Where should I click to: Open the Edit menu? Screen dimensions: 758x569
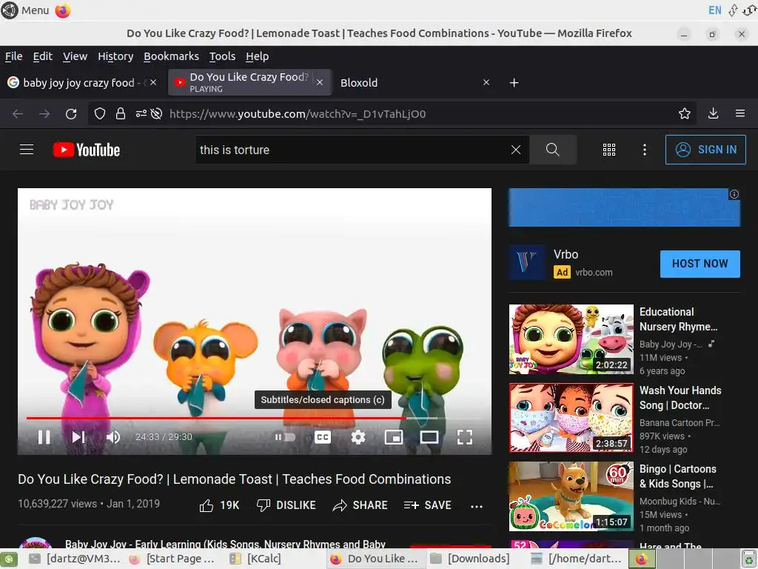click(42, 56)
